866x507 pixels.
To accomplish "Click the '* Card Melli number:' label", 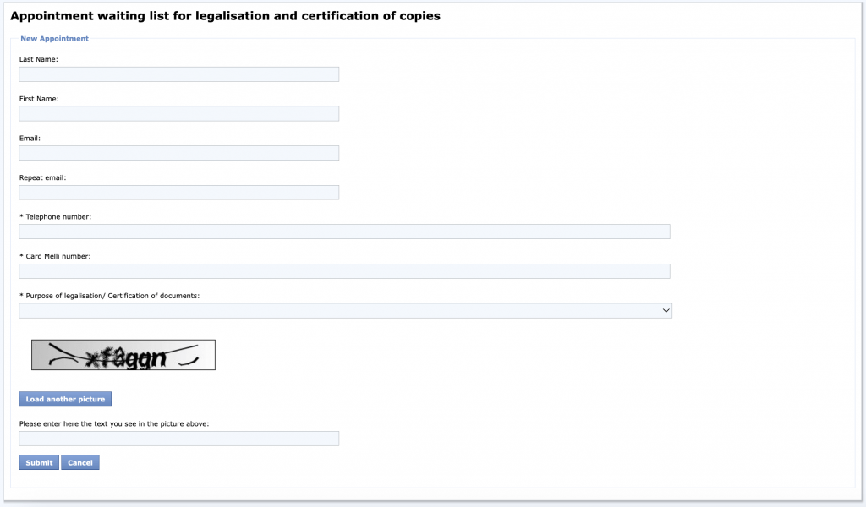I will [55, 256].
